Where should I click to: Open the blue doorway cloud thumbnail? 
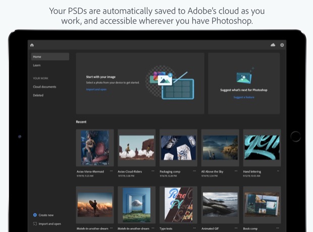(x=136, y=205)
